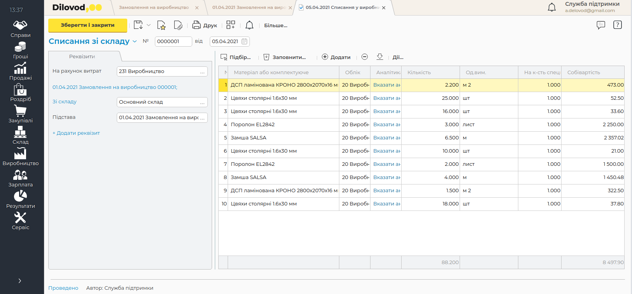Click the notification bell in the toolbar
Image resolution: width=632 pixels, height=294 pixels.
tap(249, 25)
